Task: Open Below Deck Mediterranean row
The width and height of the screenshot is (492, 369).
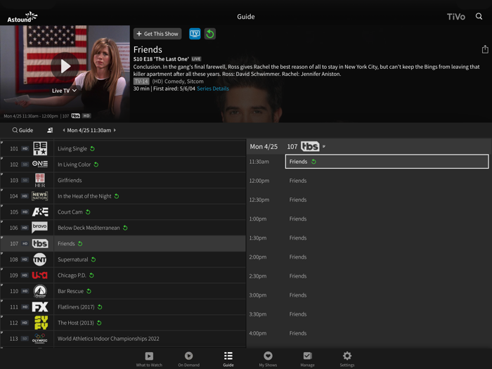Action: point(150,228)
